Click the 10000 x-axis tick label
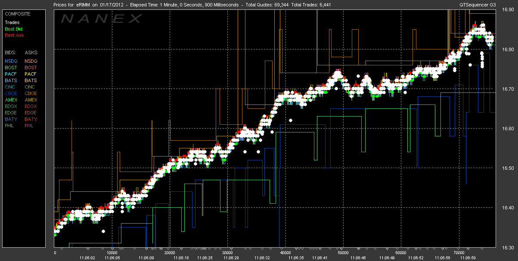This screenshot has width=518, height=261. [x=112, y=253]
